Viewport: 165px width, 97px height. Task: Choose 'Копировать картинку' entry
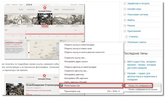pos(74,75)
